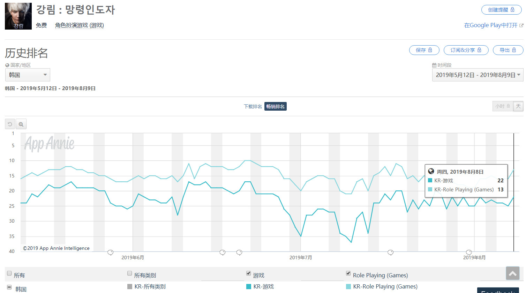Expand the date range dropdown

[x=478, y=75]
